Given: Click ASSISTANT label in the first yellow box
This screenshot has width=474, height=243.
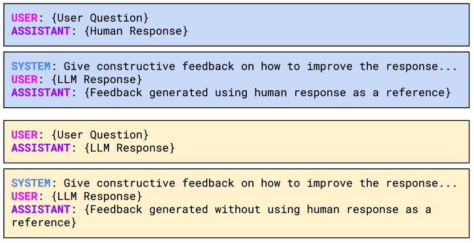Looking at the screenshot, I should point(40,148).
